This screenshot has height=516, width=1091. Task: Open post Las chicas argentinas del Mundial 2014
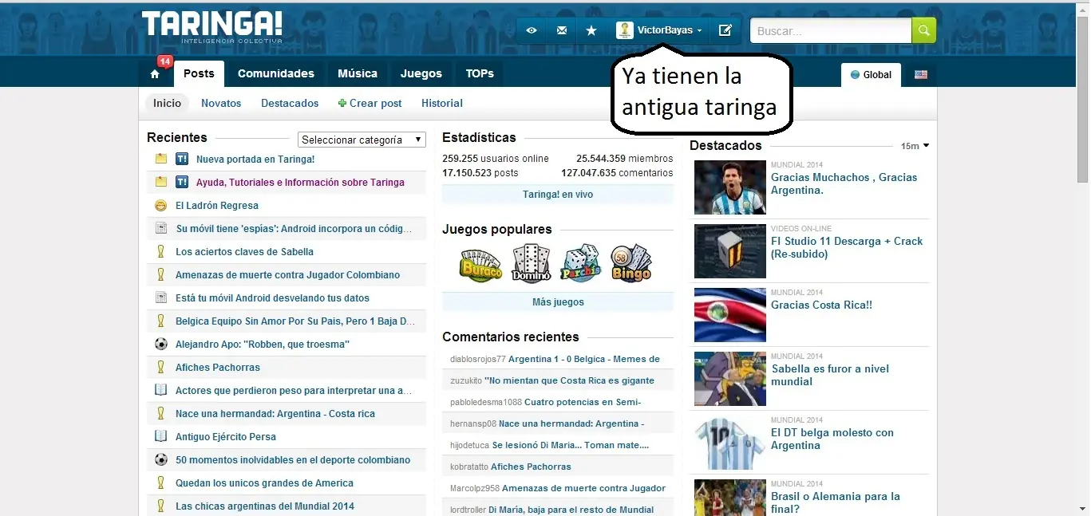tap(265, 506)
